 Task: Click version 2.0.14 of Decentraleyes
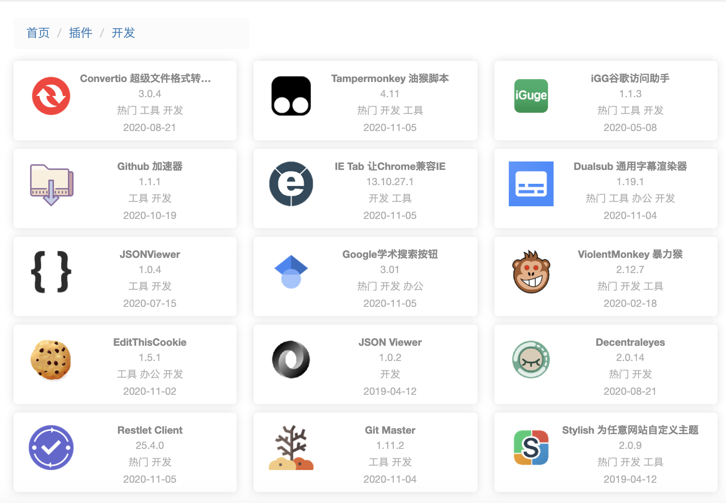630,358
